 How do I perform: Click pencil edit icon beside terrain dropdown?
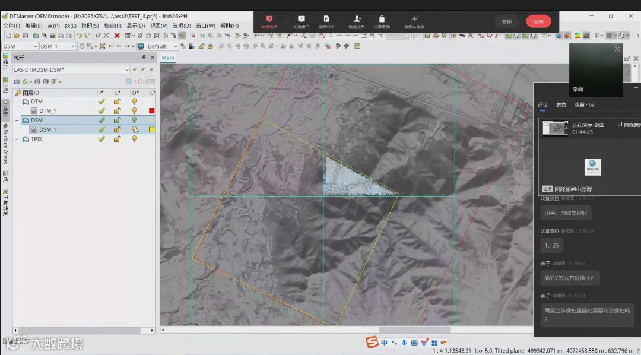[x=142, y=69]
